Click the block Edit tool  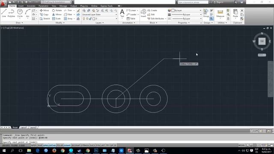point(151,15)
